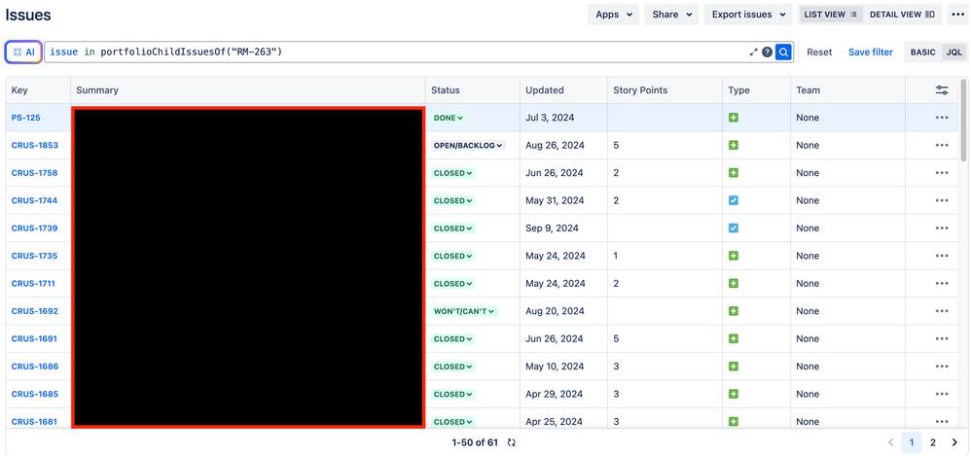Open the Apps dropdown
The height and width of the screenshot is (456, 971).
click(613, 15)
